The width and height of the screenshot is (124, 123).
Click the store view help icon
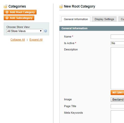click(46, 31)
